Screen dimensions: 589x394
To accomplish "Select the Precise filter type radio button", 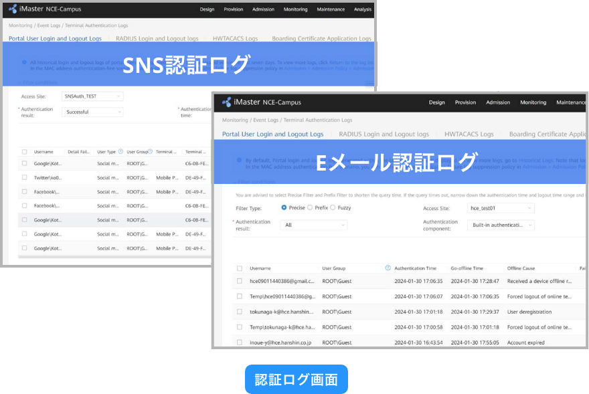I will [x=284, y=207].
